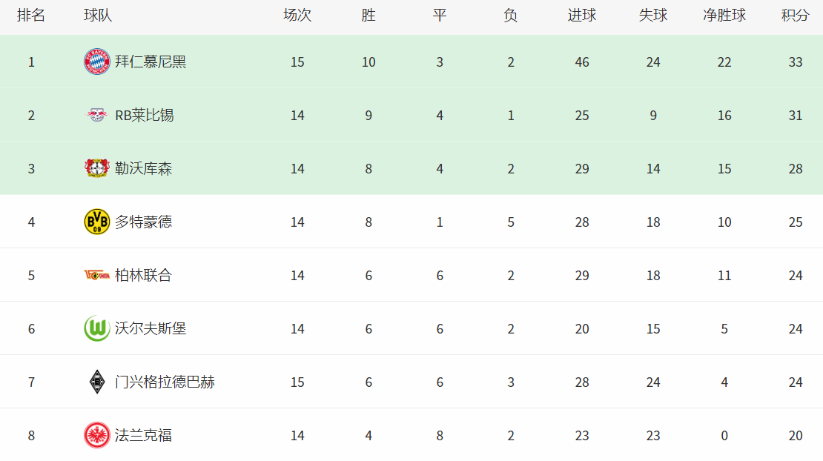The height and width of the screenshot is (461, 823).
Task: Click the Bayer Leverkusen club logo
Action: coord(96,168)
